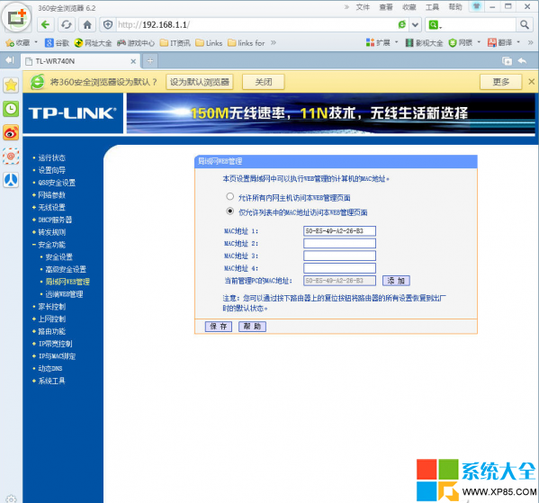Select only listed MAC addresses radio button
This screenshot has width=539, height=503.
click(x=230, y=211)
